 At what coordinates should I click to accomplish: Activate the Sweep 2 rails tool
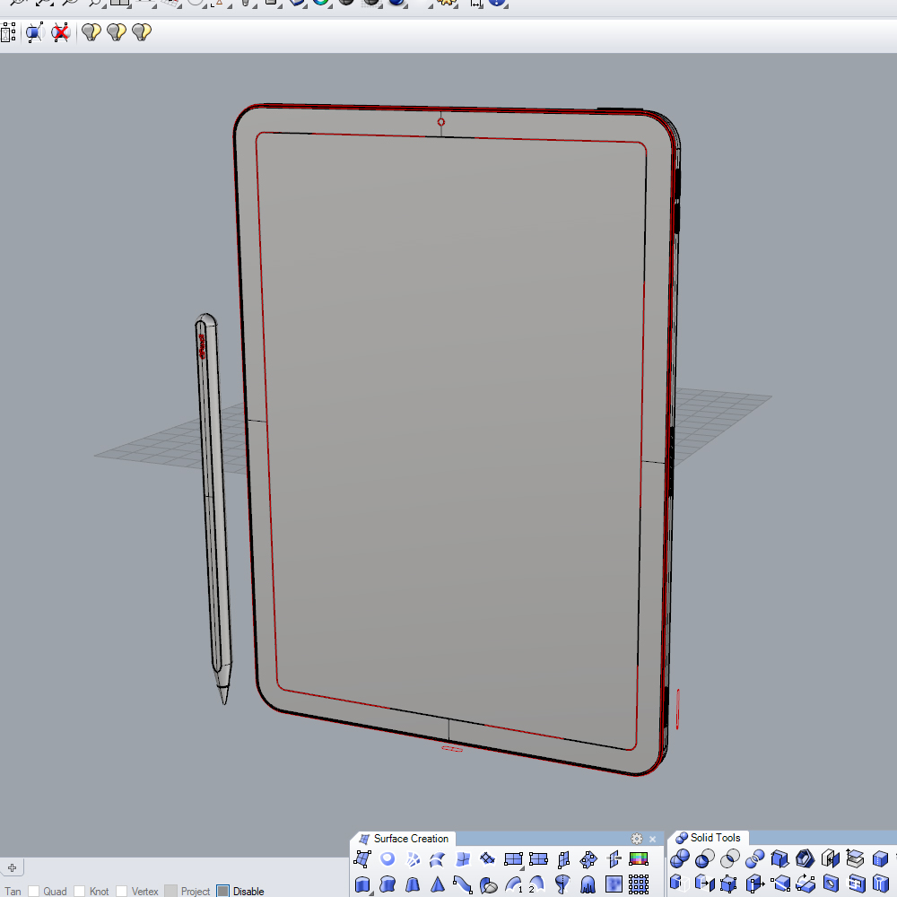(536, 884)
